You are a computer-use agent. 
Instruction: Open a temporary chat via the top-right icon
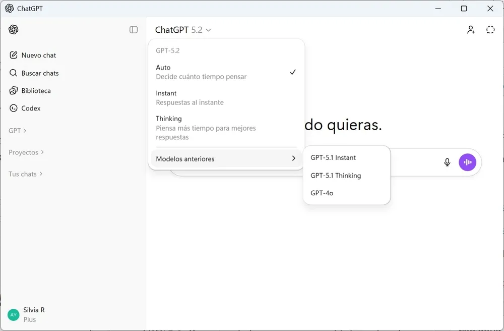490,29
